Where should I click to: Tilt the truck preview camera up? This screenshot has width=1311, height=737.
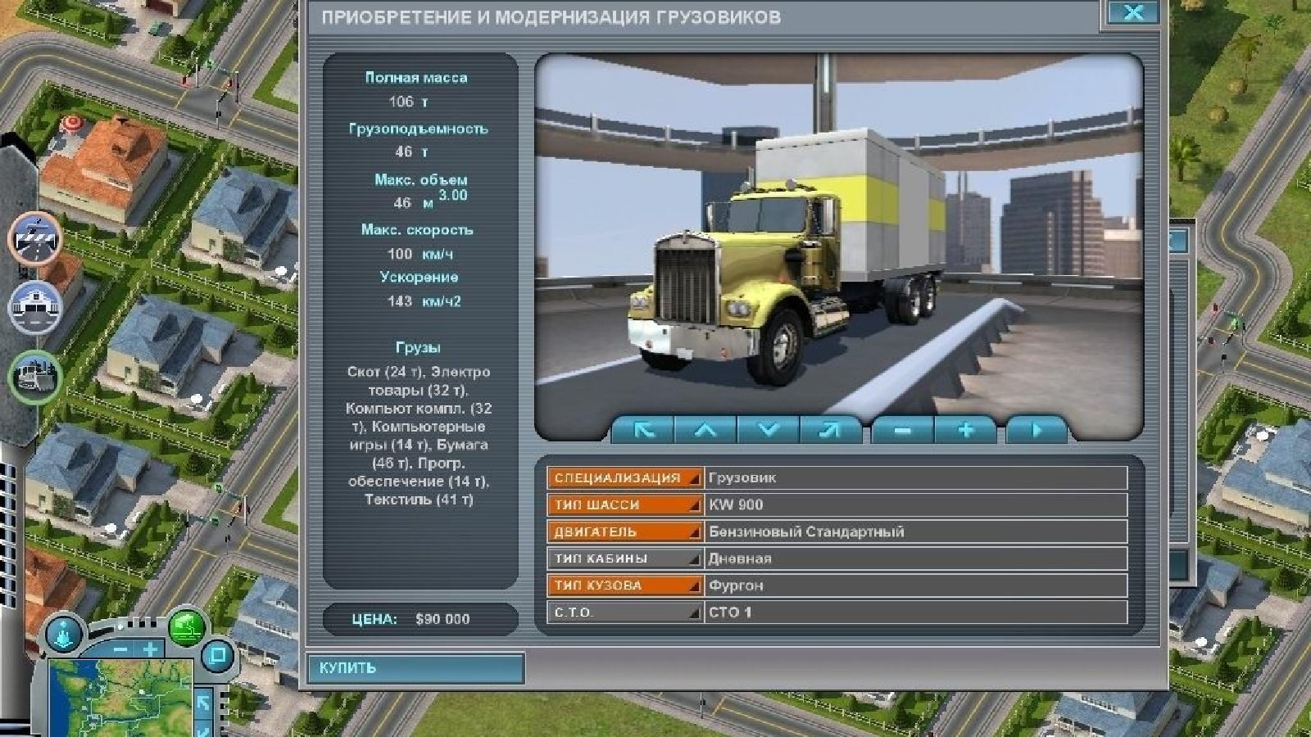(705, 430)
